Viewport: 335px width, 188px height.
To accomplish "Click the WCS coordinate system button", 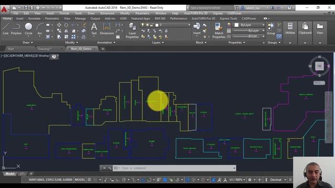I will [319, 83].
